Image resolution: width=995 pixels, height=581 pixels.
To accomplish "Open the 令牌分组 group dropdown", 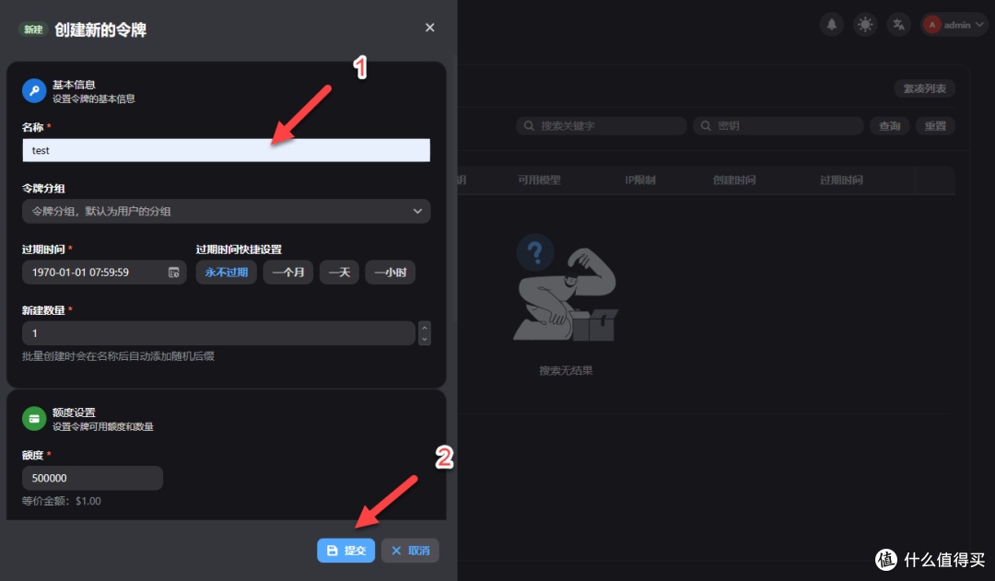I will 226,211.
